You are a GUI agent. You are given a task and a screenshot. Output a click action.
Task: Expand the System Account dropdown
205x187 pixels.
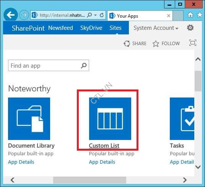(156, 28)
